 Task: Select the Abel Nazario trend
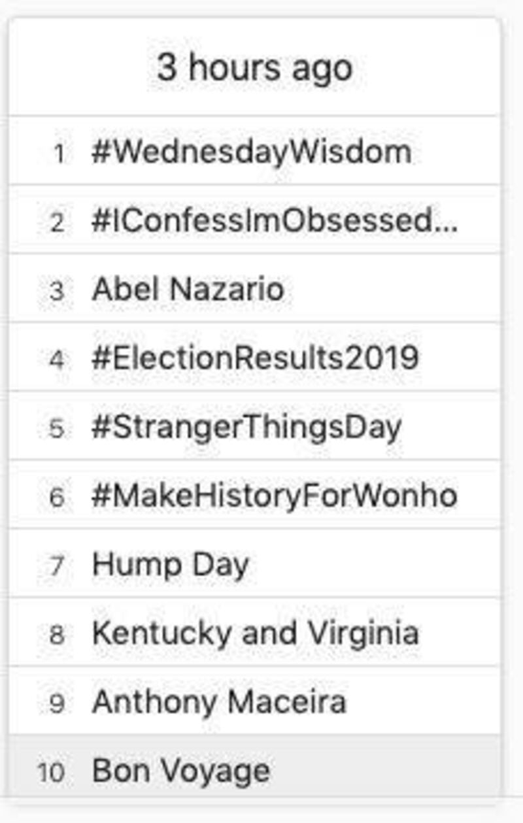(x=188, y=290)
